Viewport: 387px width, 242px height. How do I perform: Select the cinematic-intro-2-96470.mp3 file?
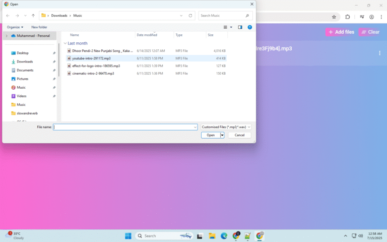(93, 74)
